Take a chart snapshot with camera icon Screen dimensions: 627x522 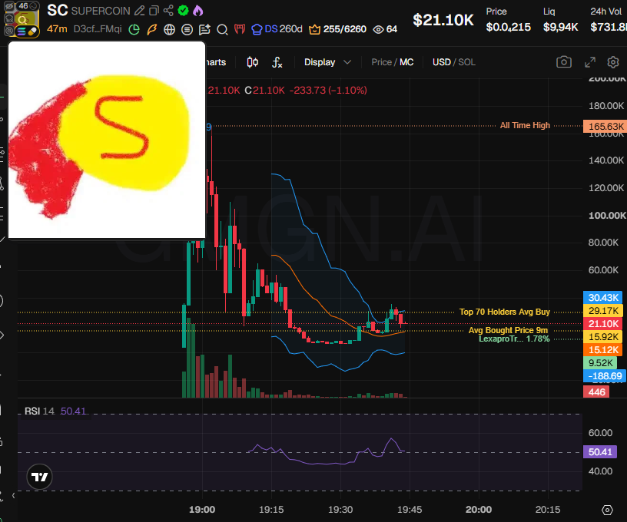click(x=564, y=62)
